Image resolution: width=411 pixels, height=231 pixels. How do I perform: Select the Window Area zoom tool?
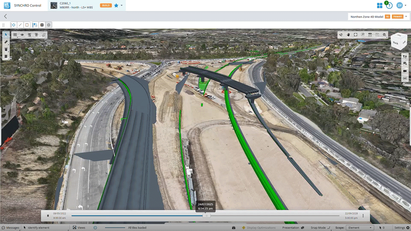tap(363, 35)
